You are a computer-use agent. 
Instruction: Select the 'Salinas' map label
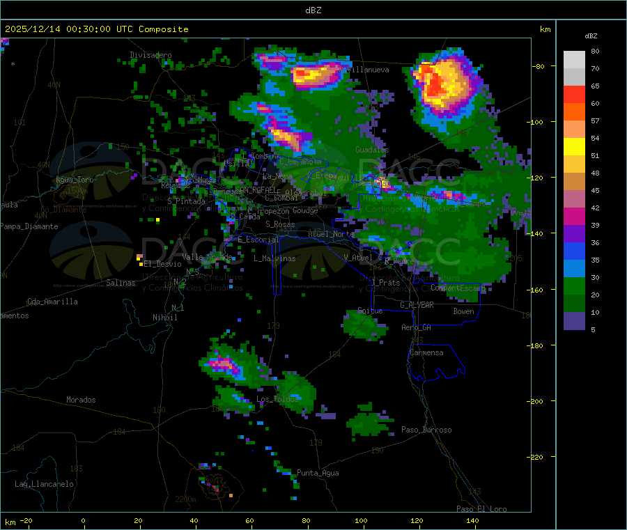pos(121,283)
